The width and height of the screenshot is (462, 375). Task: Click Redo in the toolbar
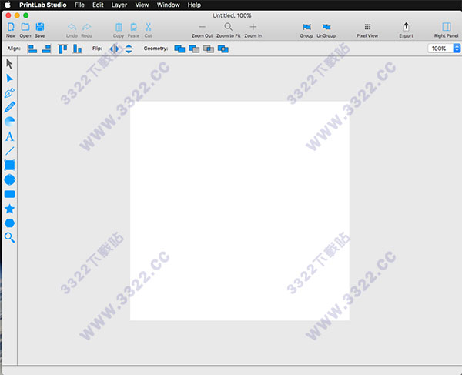coord(86,30)
